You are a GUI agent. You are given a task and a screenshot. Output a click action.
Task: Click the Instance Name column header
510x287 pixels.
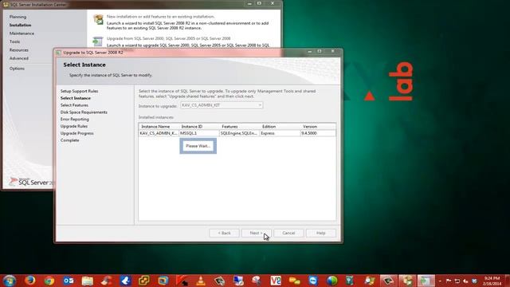[159, 126]
